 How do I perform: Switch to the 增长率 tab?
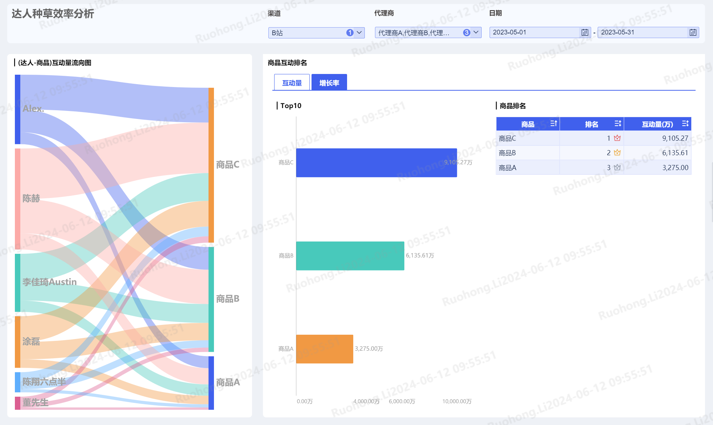[329, 83]
